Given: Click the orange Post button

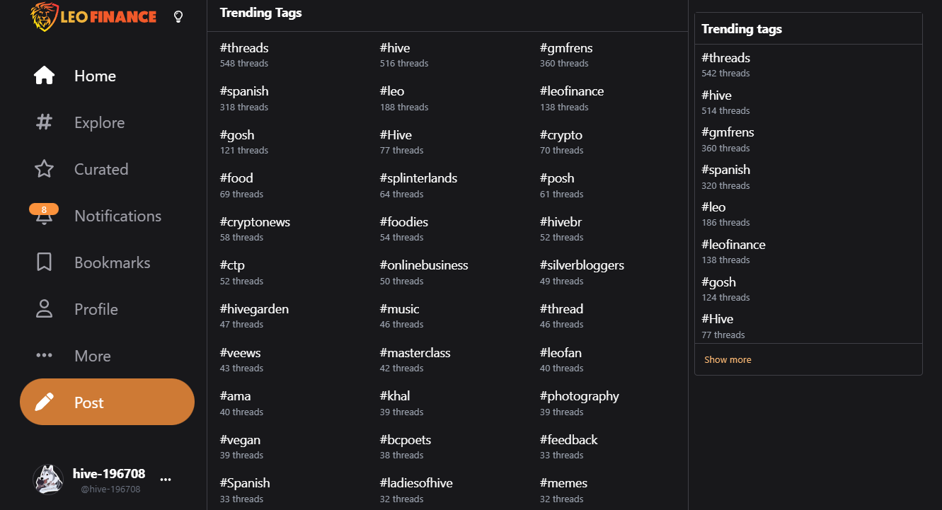Looking at the screenshot, I should 107,402.
